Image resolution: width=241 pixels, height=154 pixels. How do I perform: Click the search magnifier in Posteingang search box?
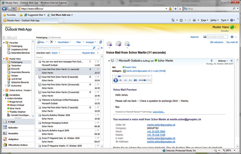(x=94, y=48)
